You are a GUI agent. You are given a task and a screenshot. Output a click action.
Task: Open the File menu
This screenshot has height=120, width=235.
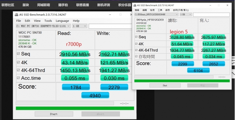tap(19, 21)
